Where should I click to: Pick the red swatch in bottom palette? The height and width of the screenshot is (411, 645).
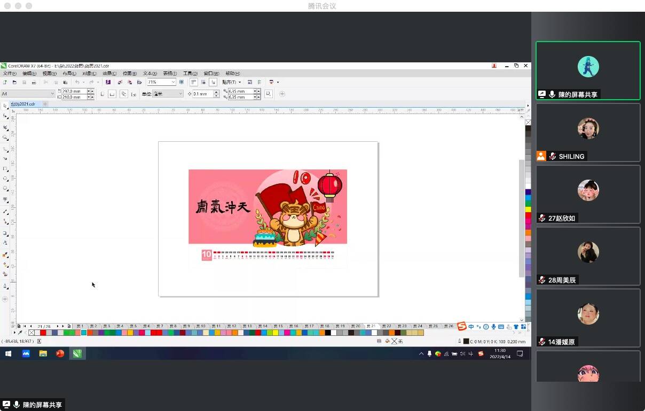tap(43, 333)
